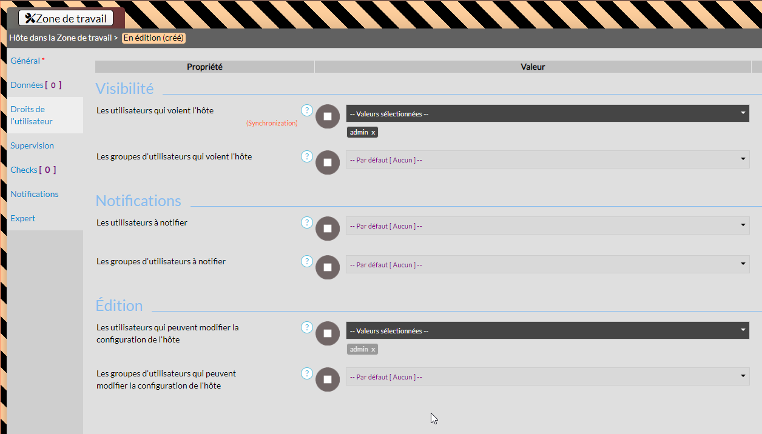Click the Zone de travail button

(66, 18)
